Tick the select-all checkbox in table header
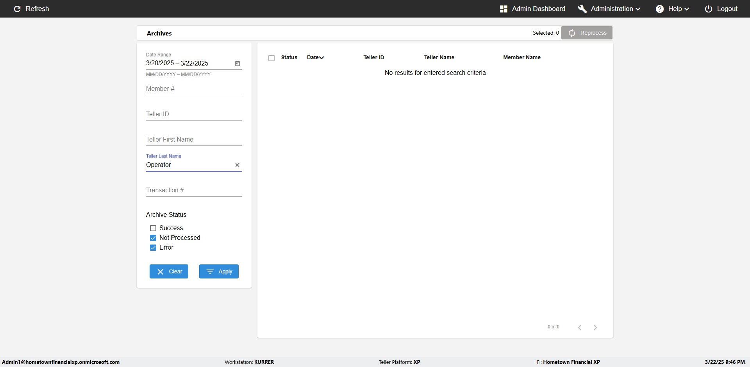Image resolution: width=750 pixels, height=367 pixels. pos(271,58)
